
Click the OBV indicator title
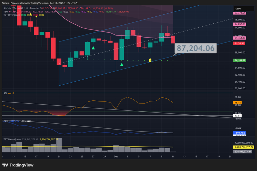pos(5,121)
